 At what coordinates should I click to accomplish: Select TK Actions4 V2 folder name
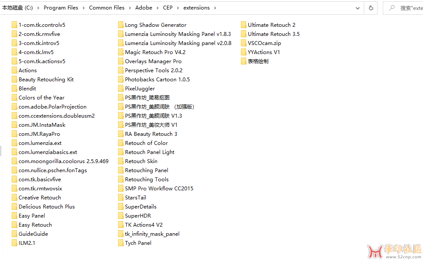point(144,225)
